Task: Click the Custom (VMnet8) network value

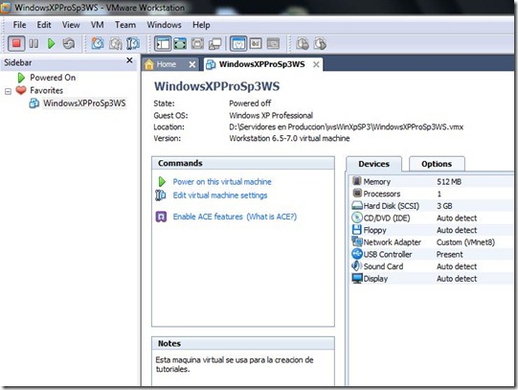Action: click(x=465, y=242)
